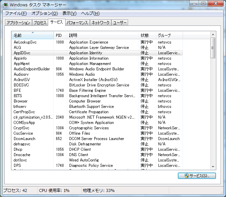Click the scrollbar down arrow
The image size is (226, 197).
tap(213, 167)
